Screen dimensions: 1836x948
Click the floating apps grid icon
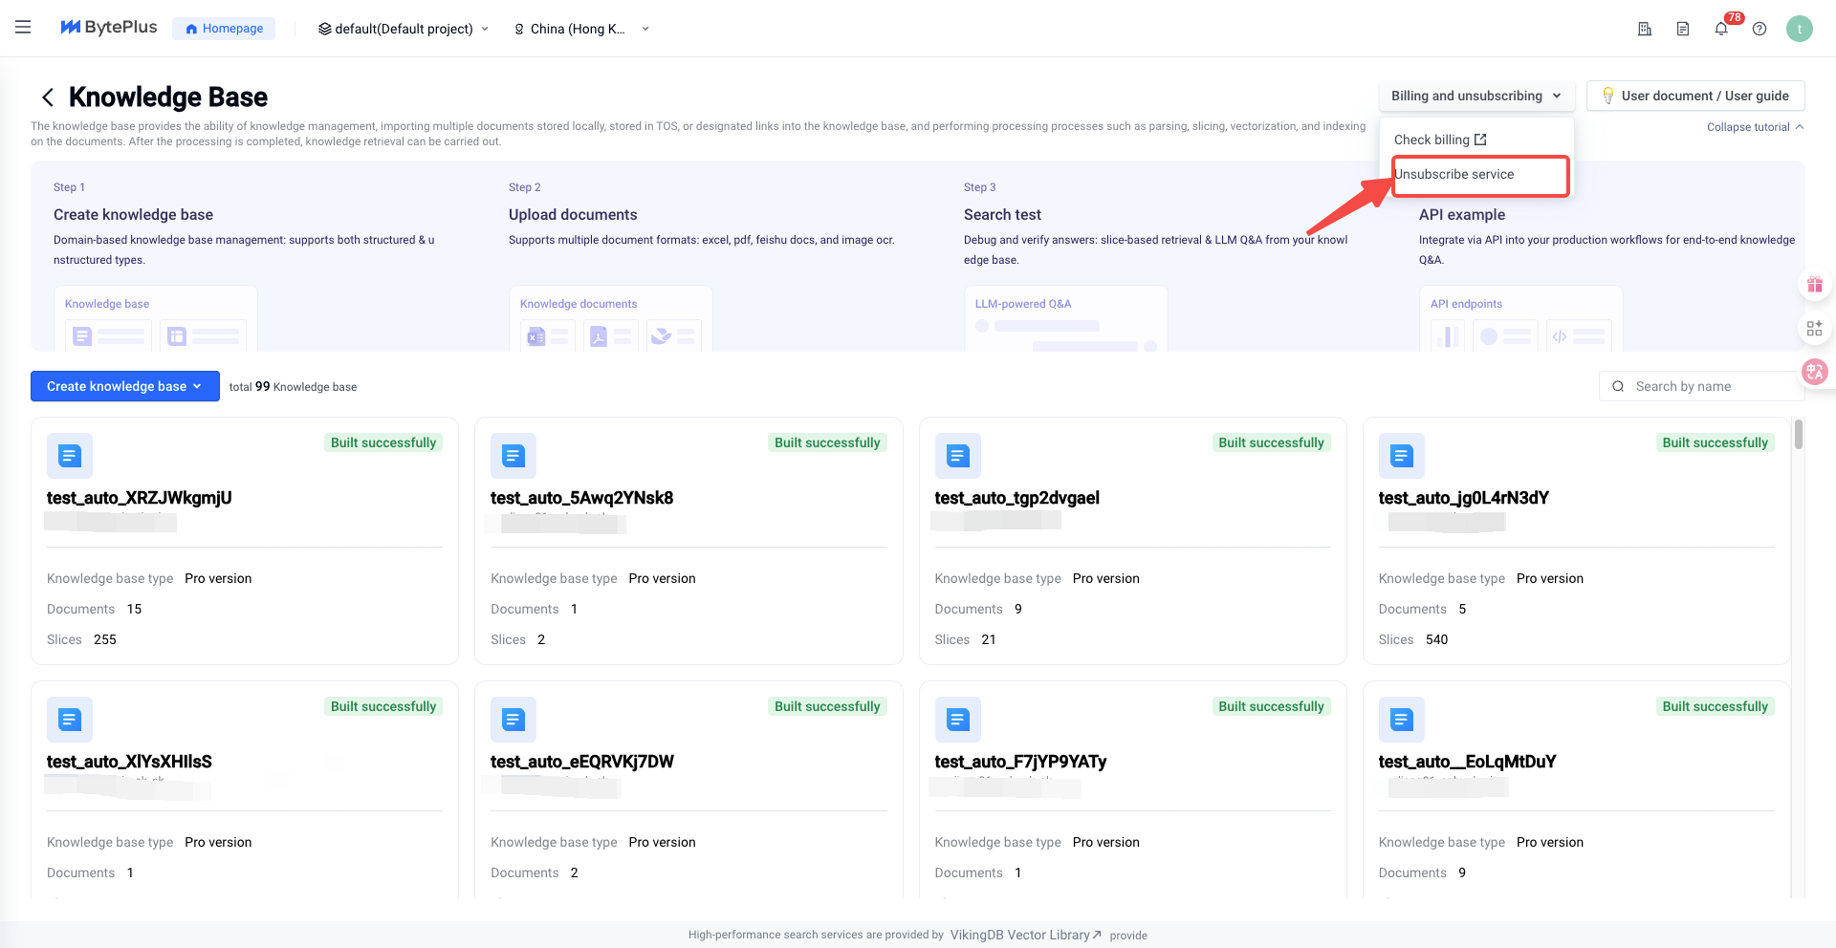click(1814, 329)
